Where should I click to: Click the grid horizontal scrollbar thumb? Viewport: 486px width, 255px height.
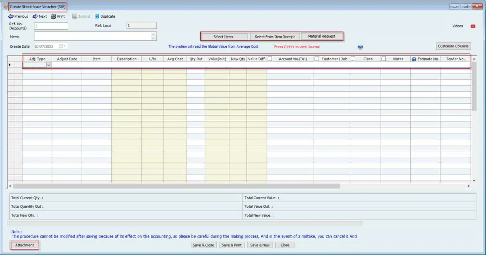[x=177, y=186]
